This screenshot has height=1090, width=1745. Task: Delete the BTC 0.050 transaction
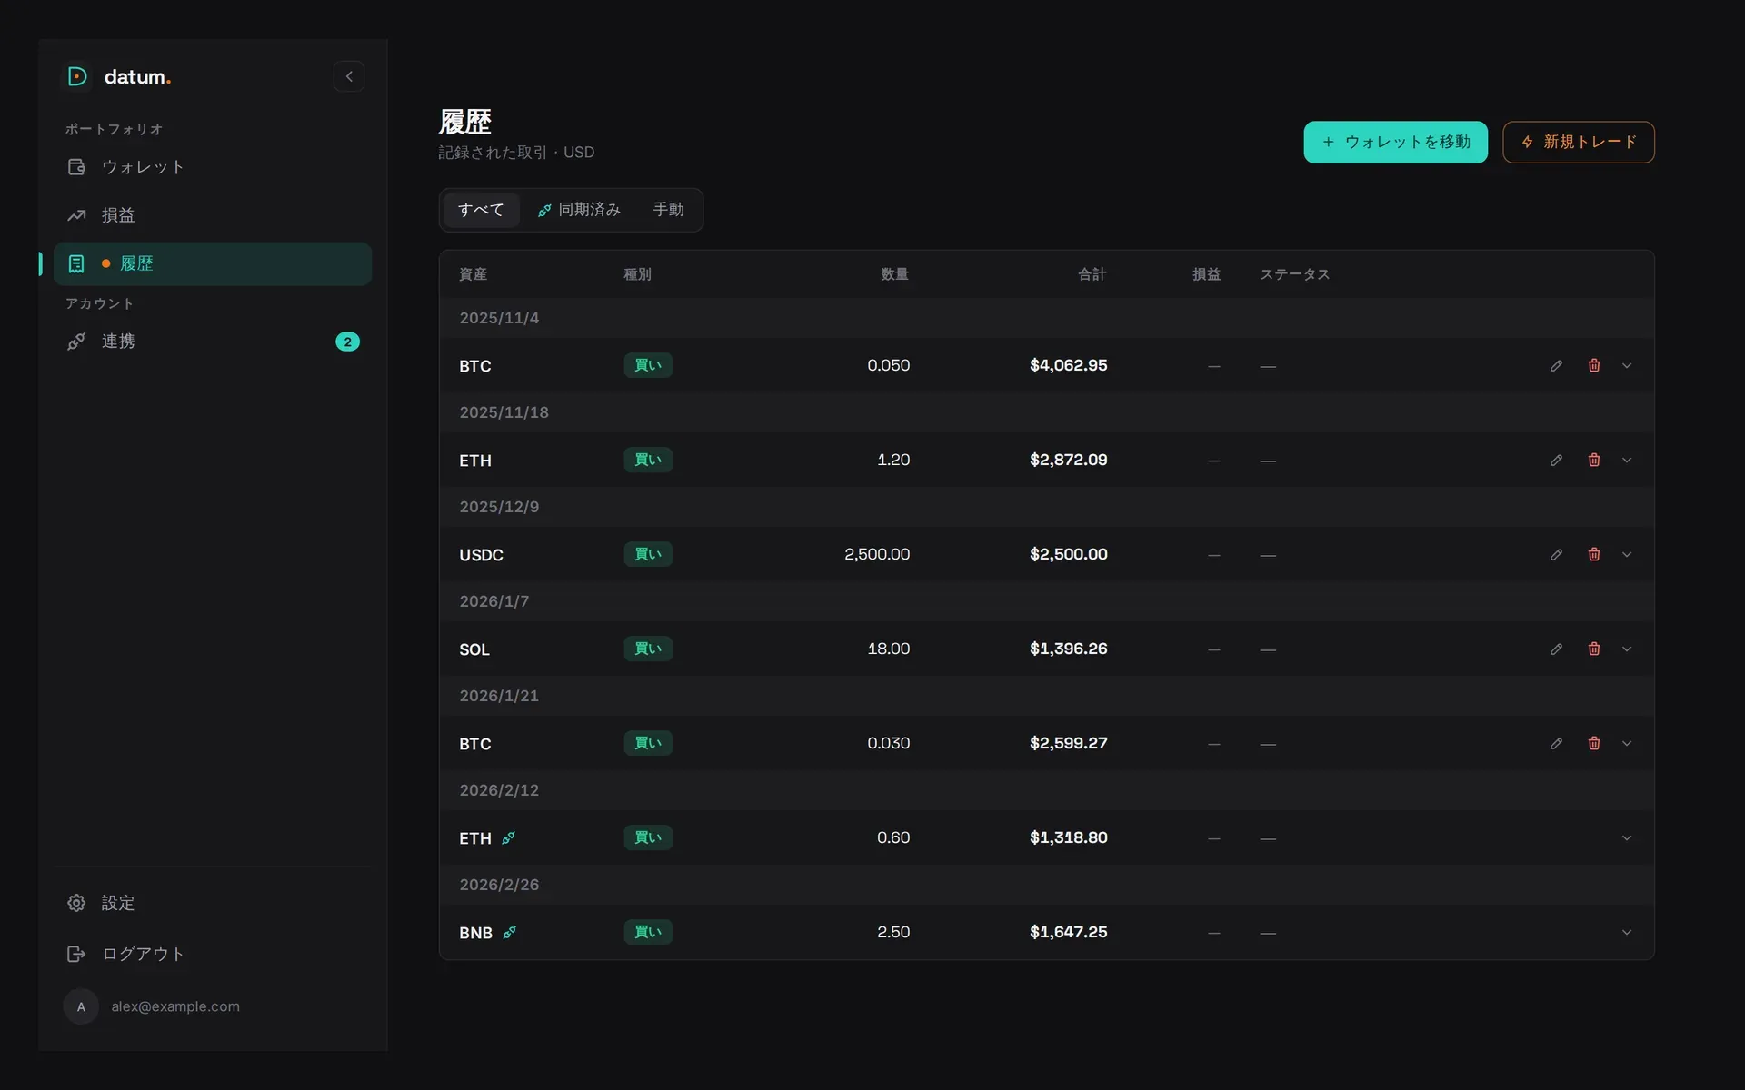point(1594,366)
